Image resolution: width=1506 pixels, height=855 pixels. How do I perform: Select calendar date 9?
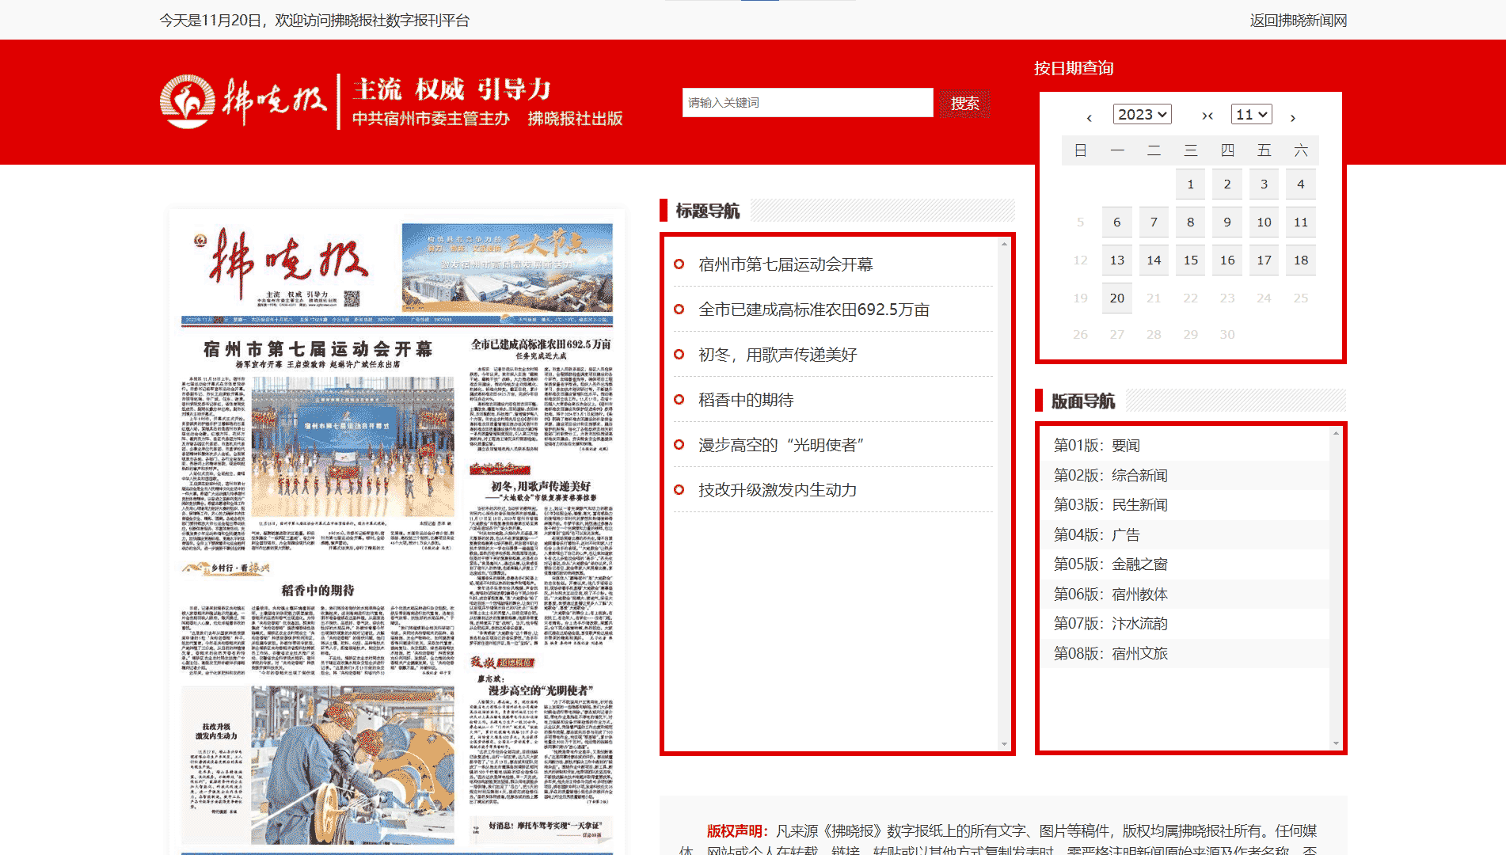coord(1227,222)
